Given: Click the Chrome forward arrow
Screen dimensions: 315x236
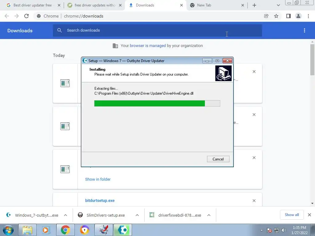Looking at the screenshot, I should (x=17, y=16).
